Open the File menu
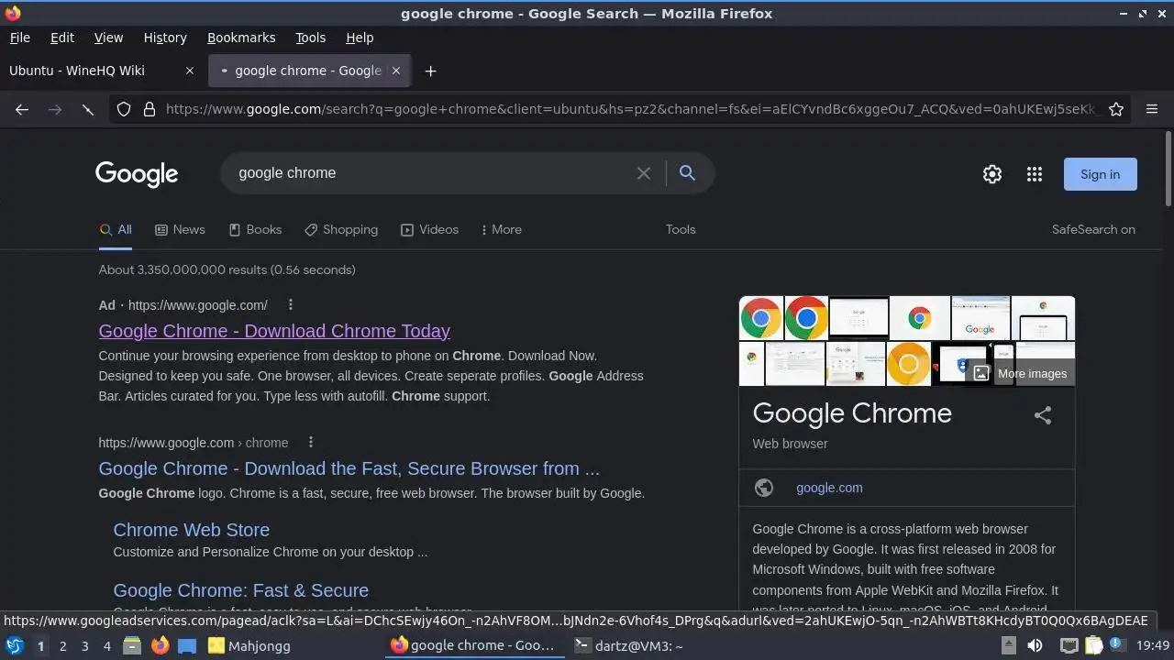 [x=20, y=38]
